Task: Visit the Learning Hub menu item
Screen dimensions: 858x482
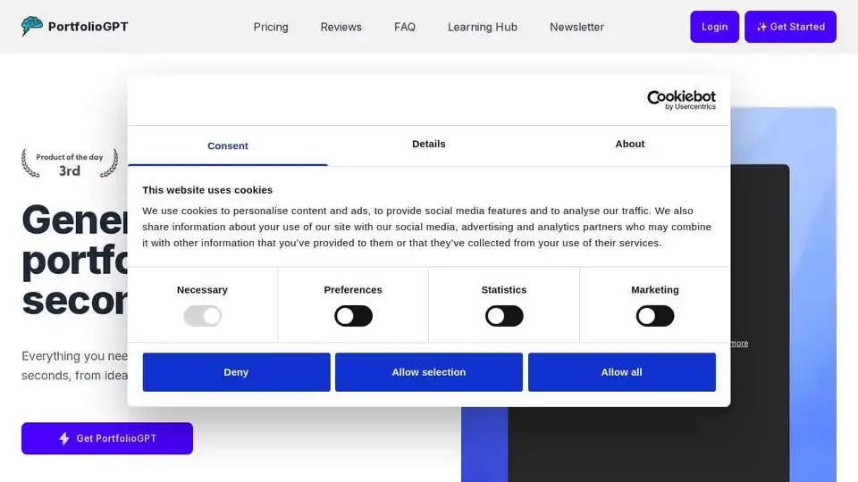Action: click(x=483, y=27)
